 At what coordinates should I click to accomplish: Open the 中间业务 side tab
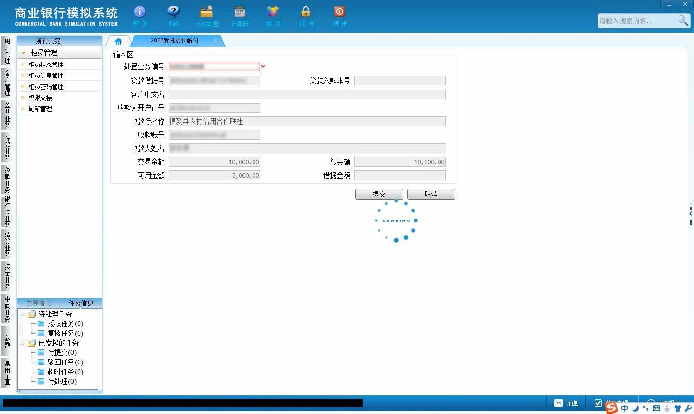7,309
